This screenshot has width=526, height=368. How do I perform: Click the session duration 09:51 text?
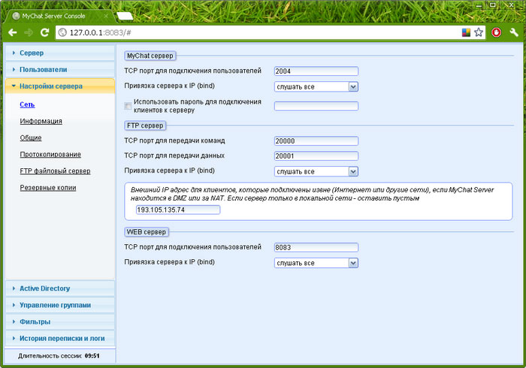pos(92,356)
